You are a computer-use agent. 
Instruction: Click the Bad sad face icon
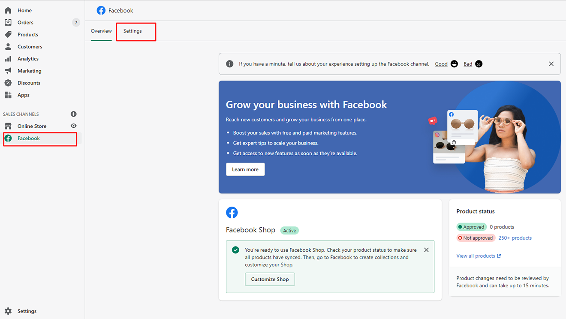pos(479,64)
